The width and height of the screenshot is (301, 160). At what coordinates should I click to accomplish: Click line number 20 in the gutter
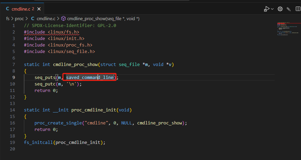(x=12, y=149)
